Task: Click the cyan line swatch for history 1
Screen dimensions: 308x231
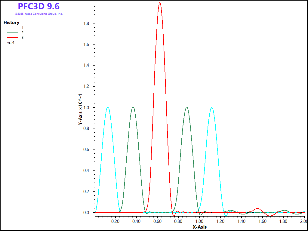Action: click(x=13, y=28)
